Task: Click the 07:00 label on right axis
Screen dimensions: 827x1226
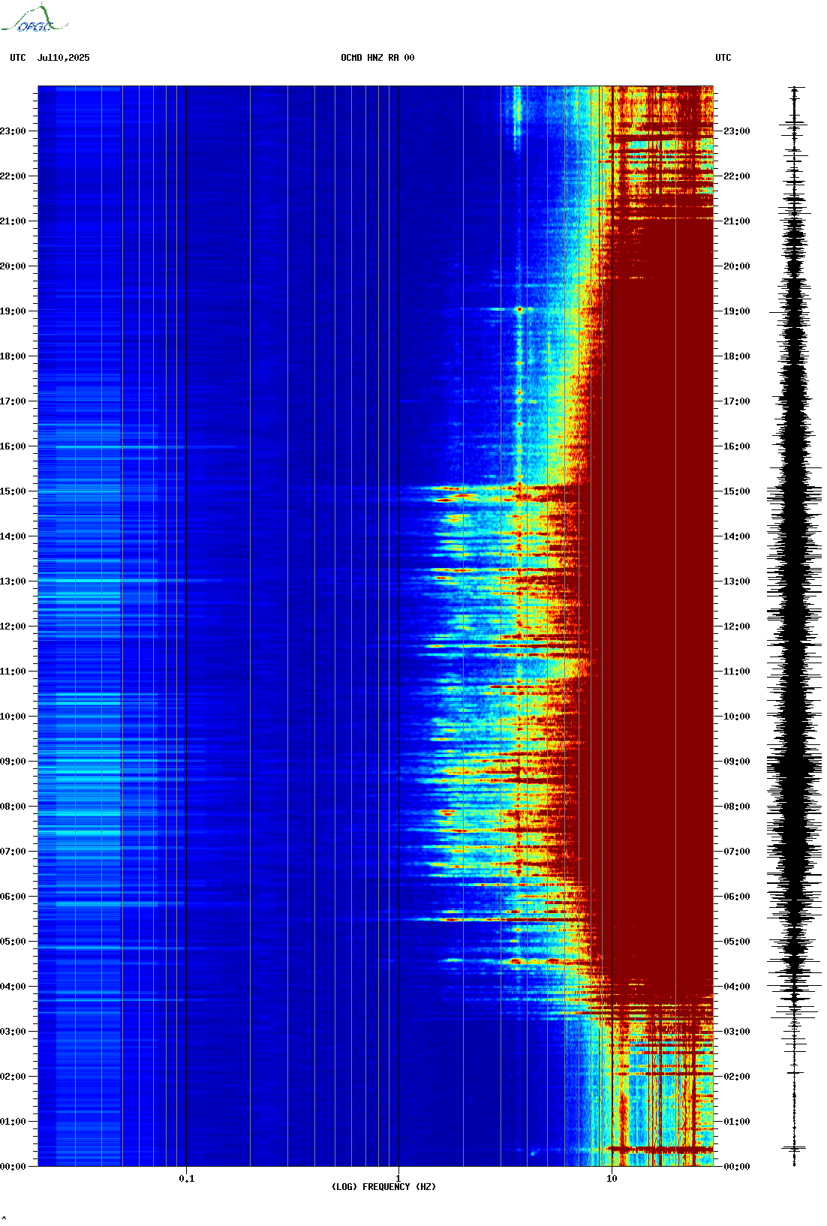Action: point(737,852)
